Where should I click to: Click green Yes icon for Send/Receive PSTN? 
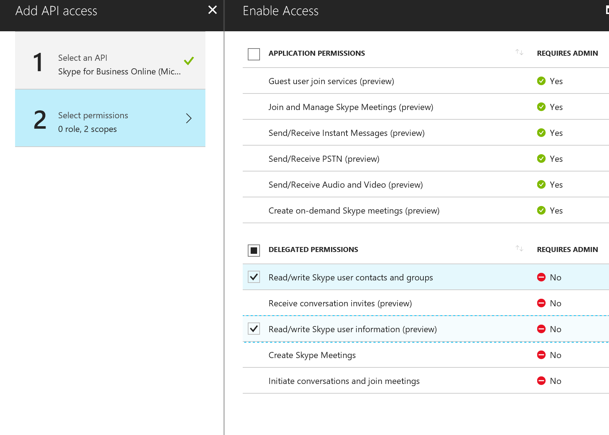pos(541,159)
